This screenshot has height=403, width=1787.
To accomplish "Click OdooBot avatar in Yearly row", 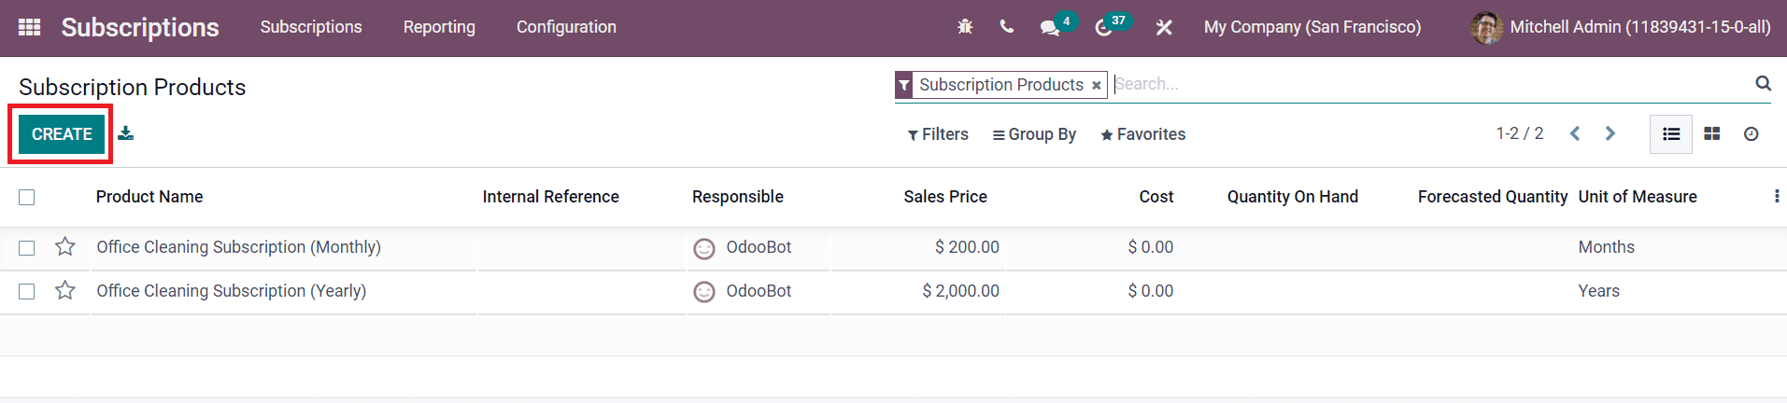I will (704, 292).
